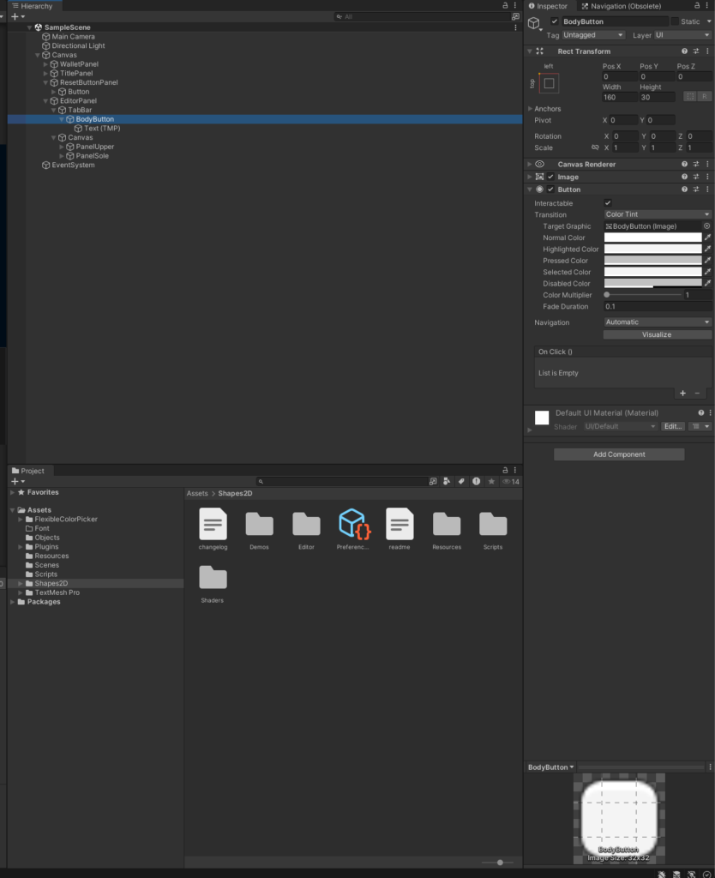Click the Search by Type icon in Project toolbar
The image size is (715, 878).
[x=447, y=482]
